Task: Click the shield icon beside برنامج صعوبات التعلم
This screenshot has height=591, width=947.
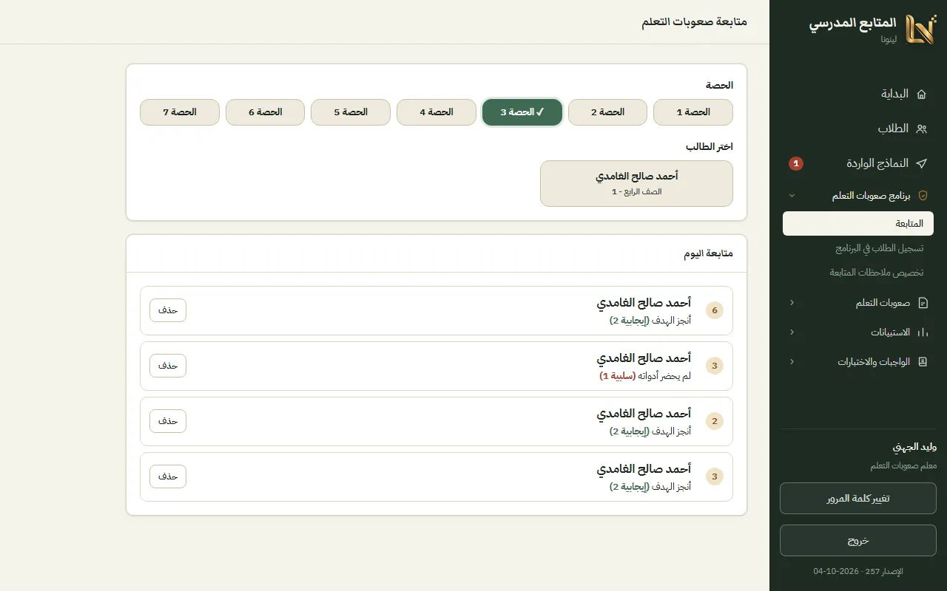Action: coord(923,196)
